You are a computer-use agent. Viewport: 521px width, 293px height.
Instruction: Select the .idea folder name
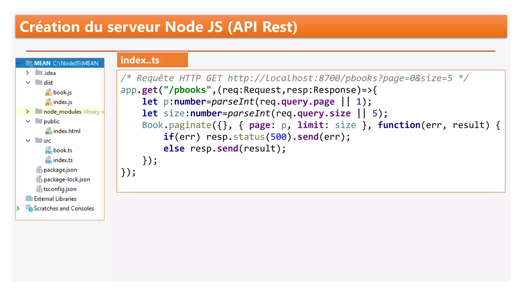(x=49, y=73)
